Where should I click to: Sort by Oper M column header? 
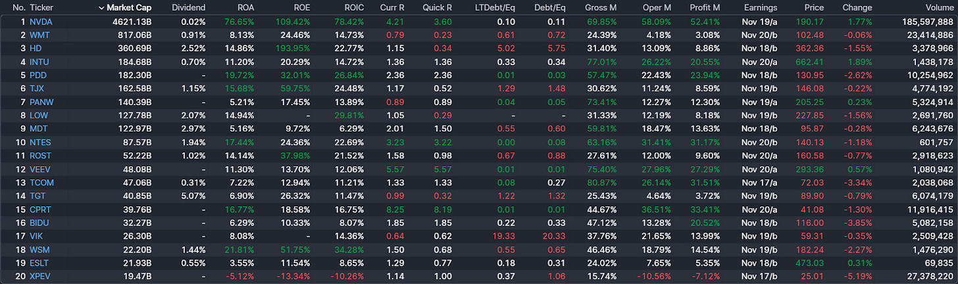(656, 8)
